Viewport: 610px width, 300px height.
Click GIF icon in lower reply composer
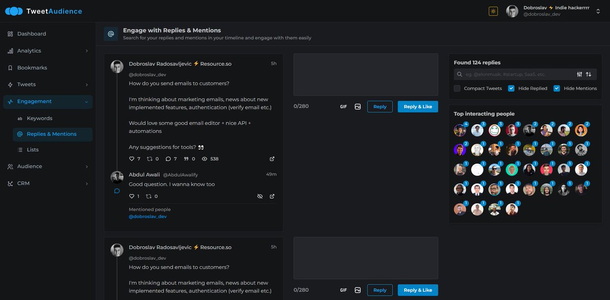tap(344, 290)
